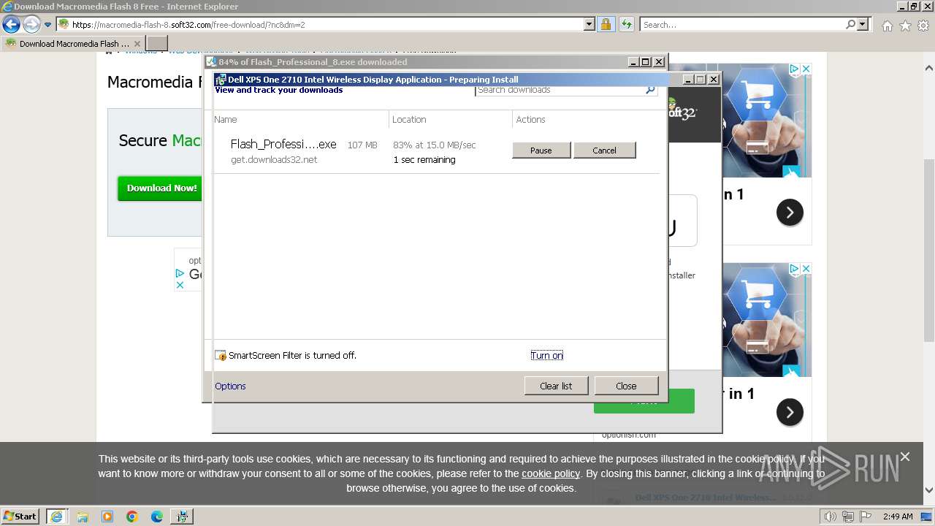Open the Dell installer taskbar icon
Image resolution: width=935 pixels, height=526 pixels.
(x=181, y=516)
